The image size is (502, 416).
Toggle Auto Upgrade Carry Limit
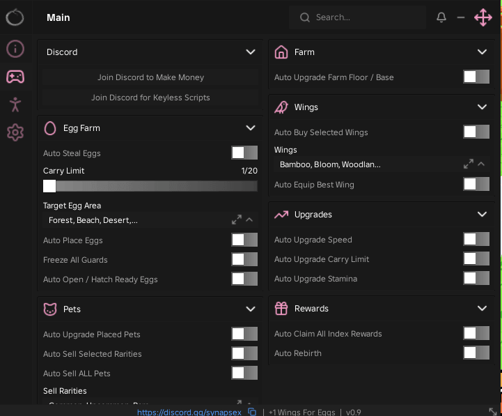tap(476, 259)
